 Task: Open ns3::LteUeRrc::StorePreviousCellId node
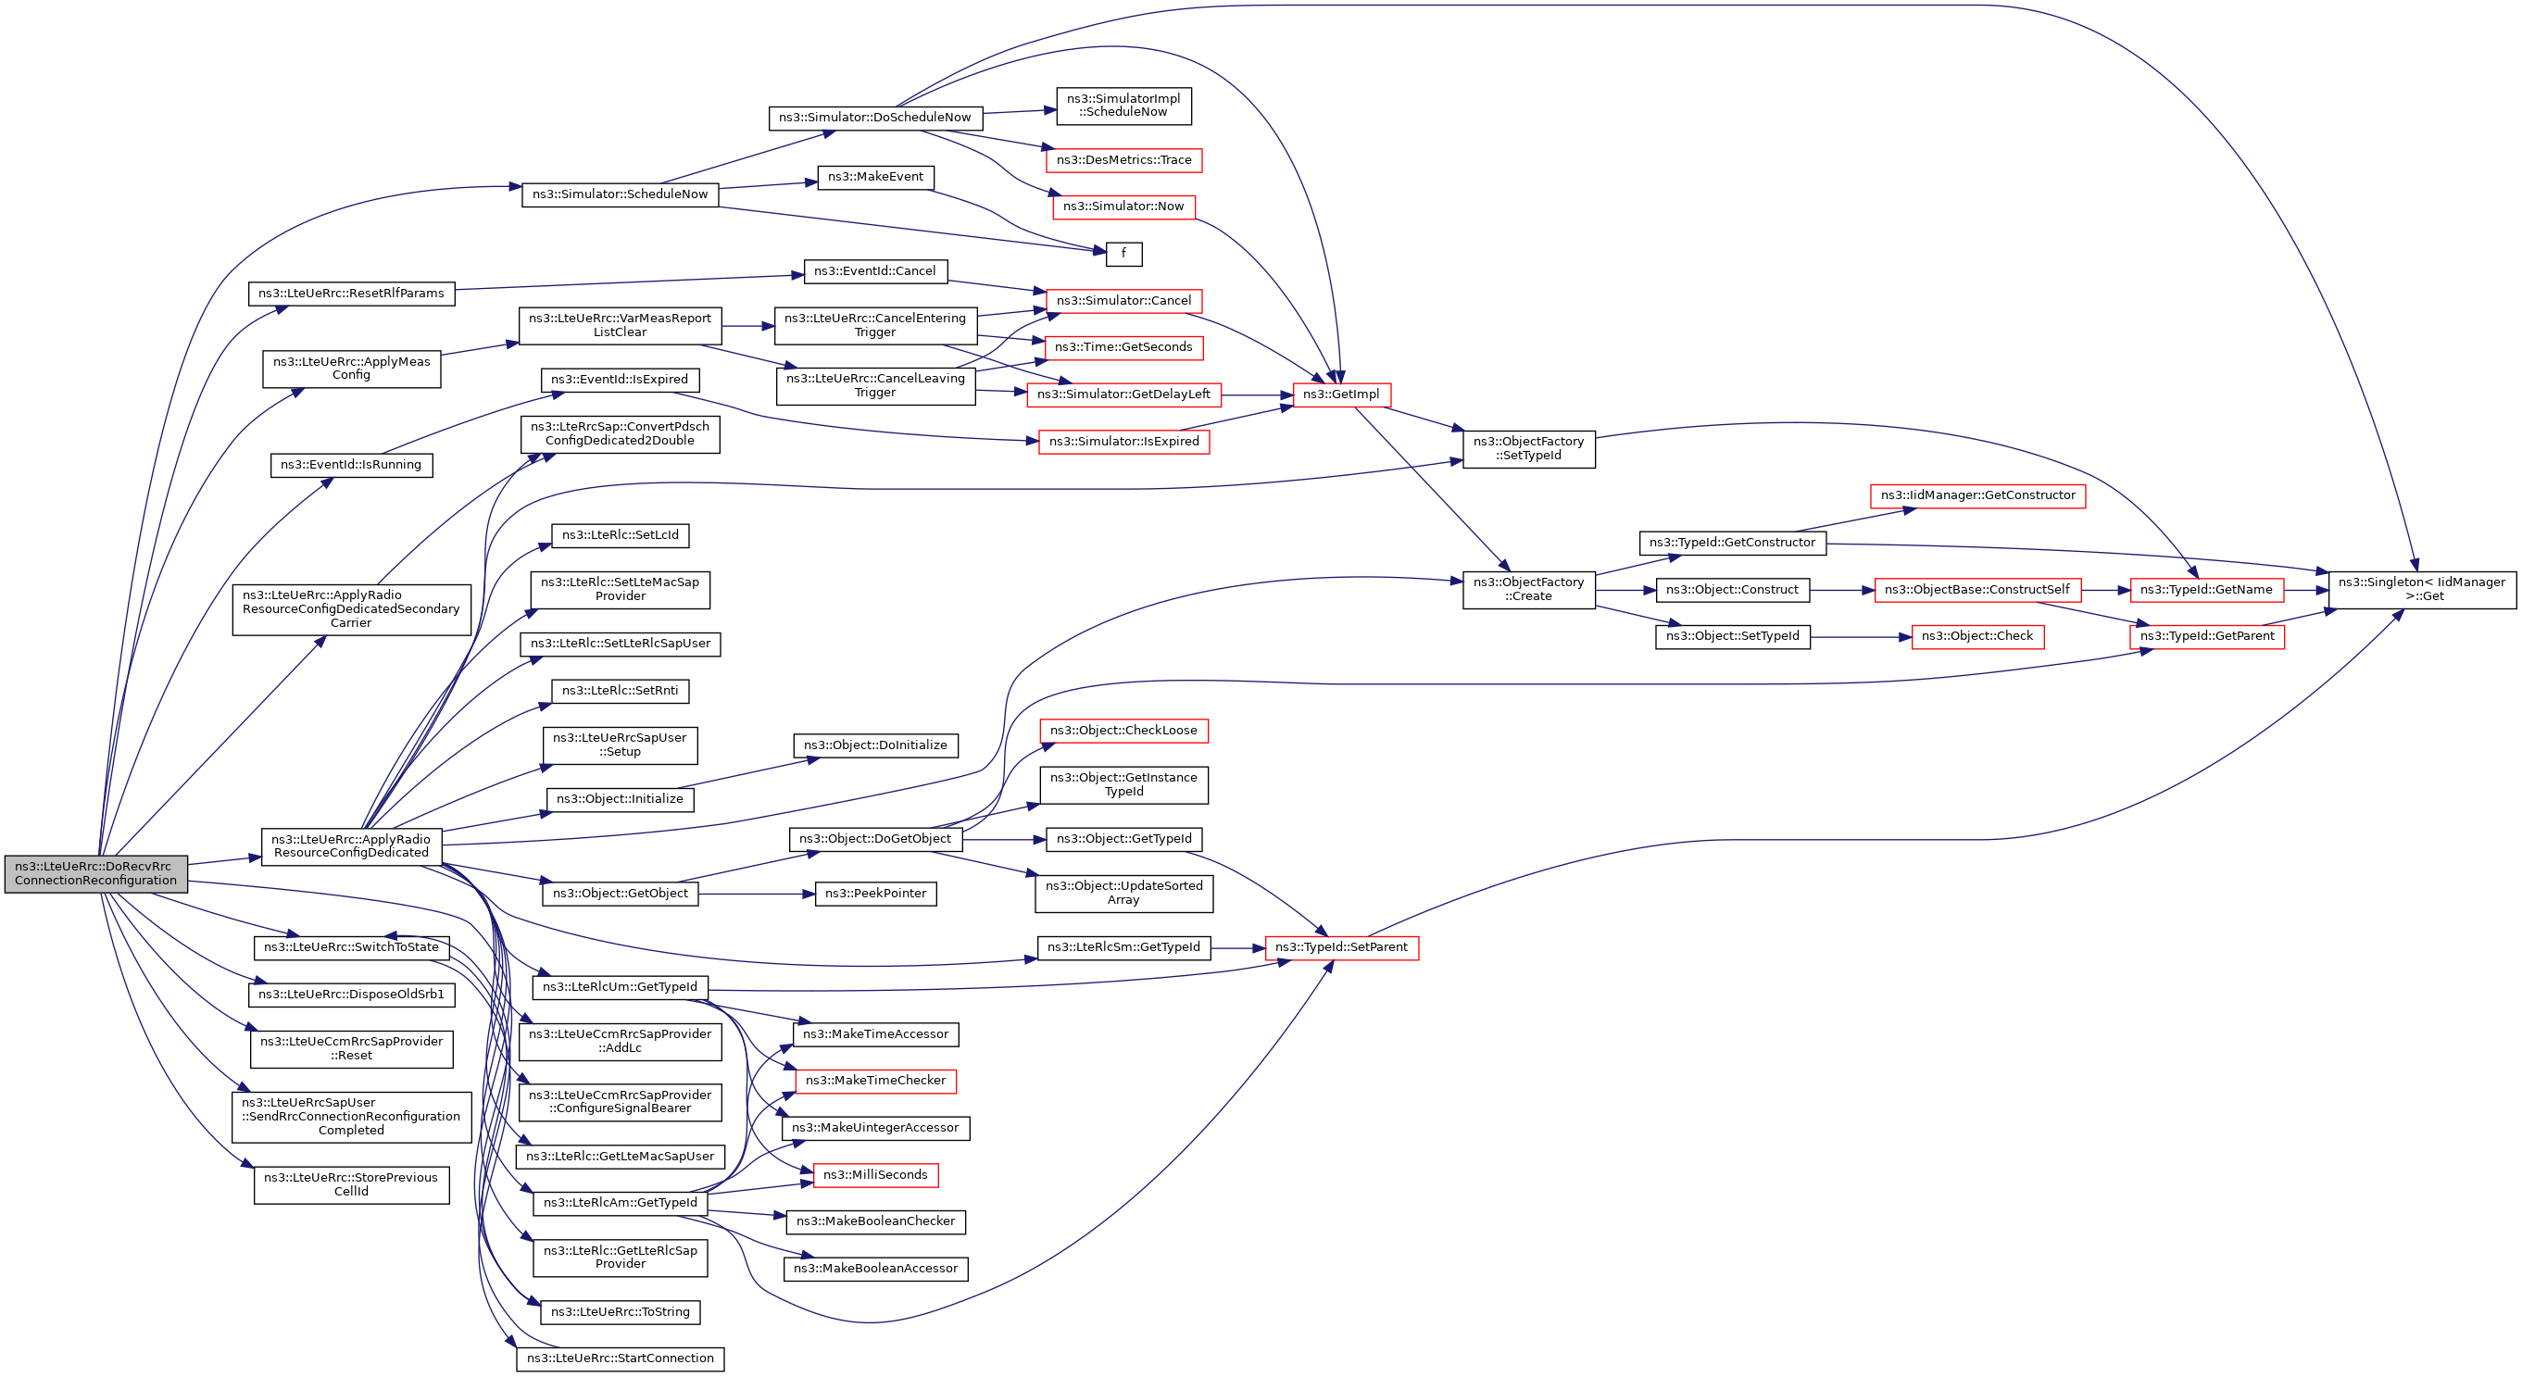point(350,1184)
